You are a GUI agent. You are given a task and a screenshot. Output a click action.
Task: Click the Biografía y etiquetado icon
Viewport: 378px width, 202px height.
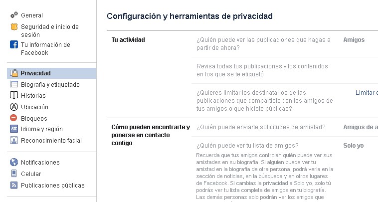[x=14, y=84]
